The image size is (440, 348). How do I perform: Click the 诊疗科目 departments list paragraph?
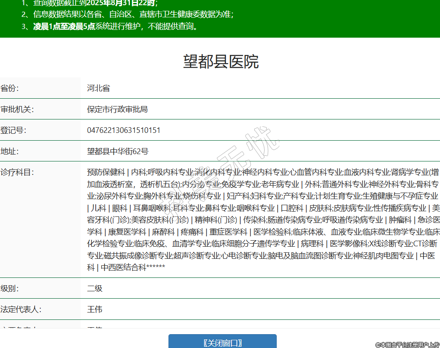pyautogui.click(x=263, y=219)
